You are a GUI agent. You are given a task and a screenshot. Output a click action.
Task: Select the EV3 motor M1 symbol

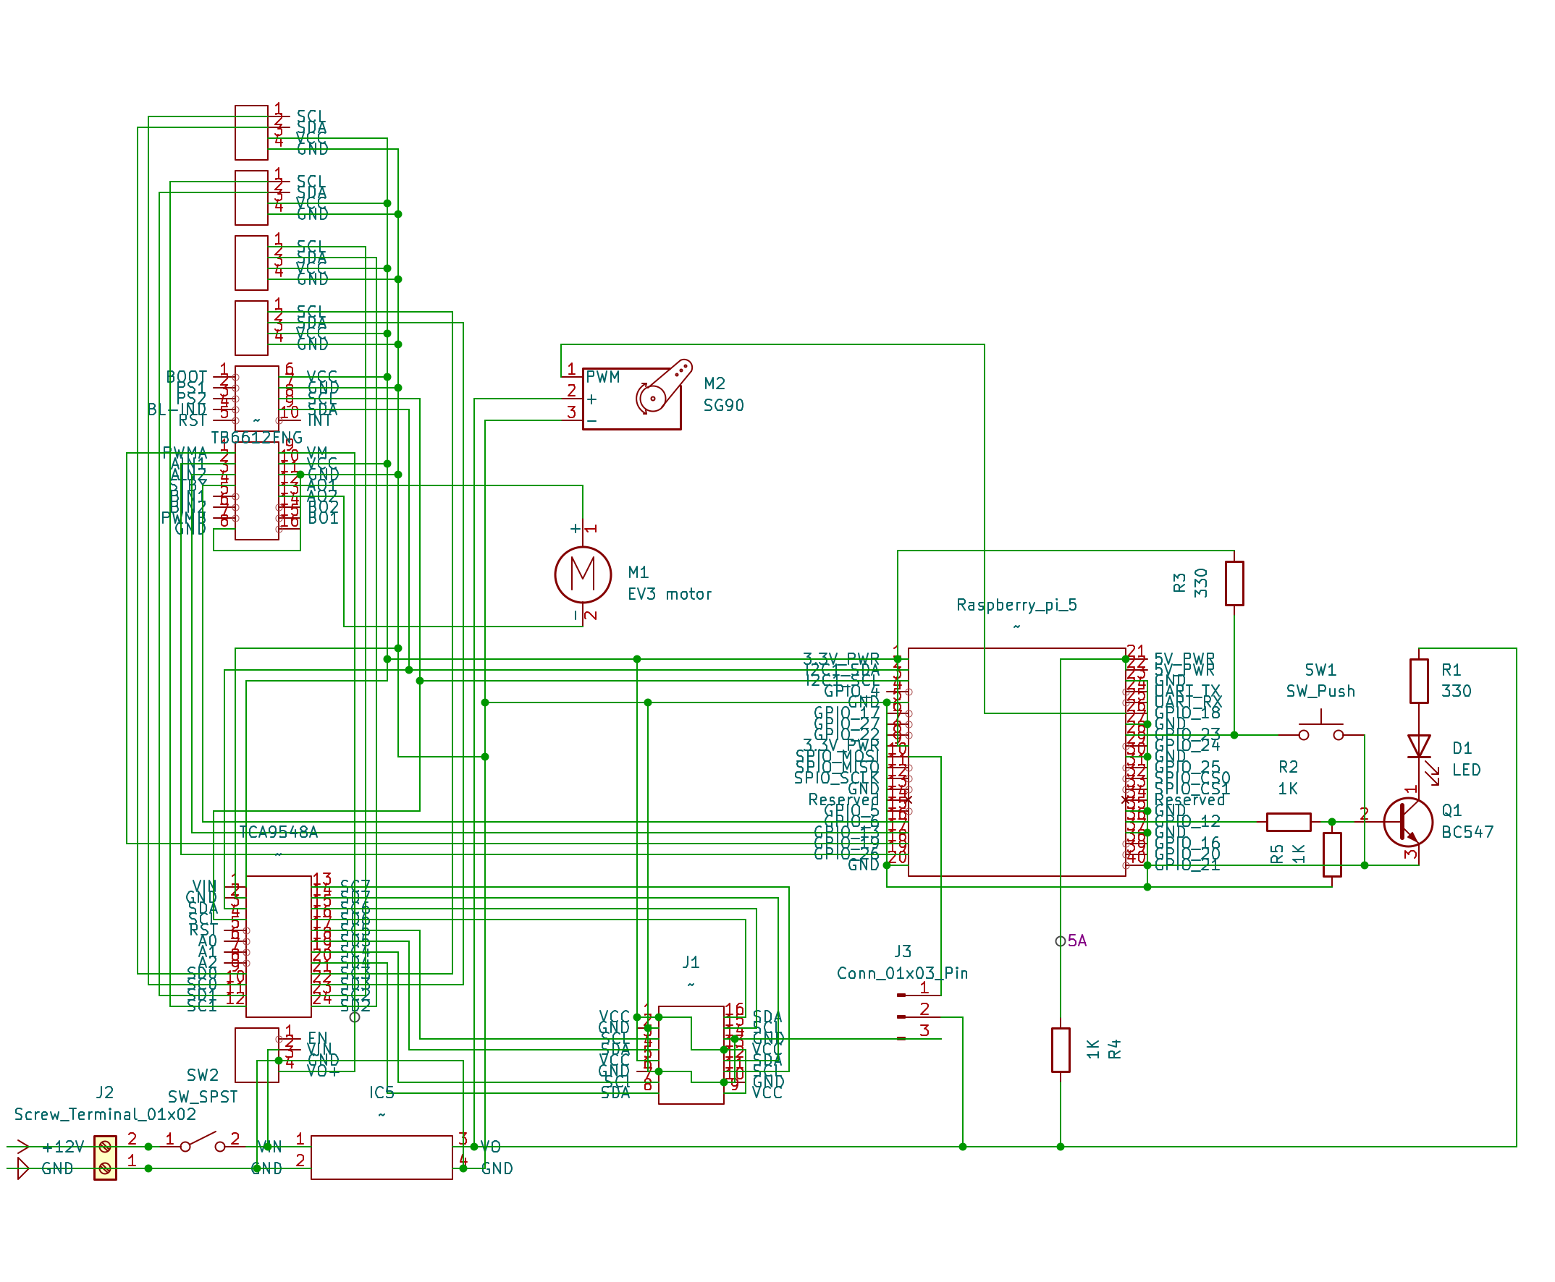582,574
